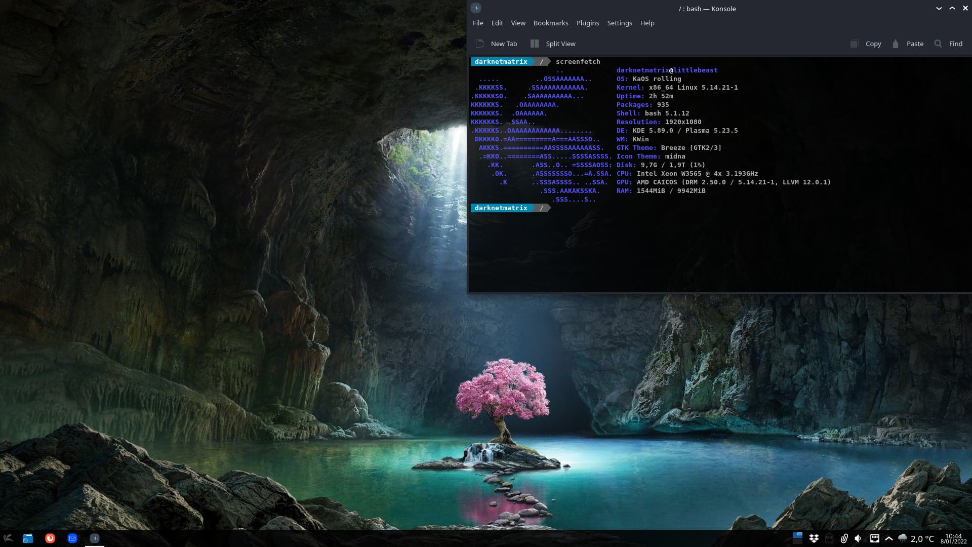The image size is (972, 547).
Task: Open Help menu in Konsole
Action: 647,23
